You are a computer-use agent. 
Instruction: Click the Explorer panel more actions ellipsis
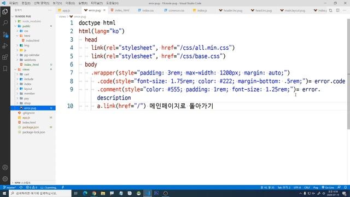pos(50,10)
